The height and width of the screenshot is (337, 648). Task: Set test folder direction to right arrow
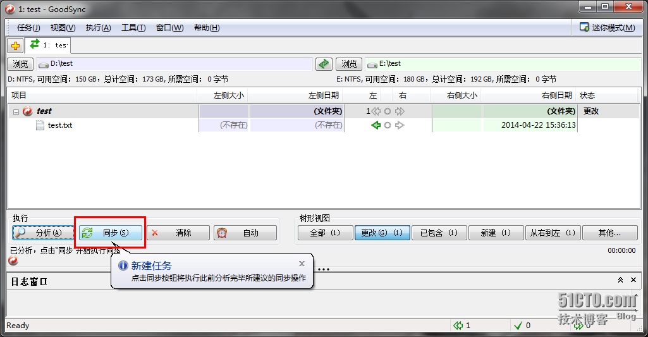pos(400,111)
